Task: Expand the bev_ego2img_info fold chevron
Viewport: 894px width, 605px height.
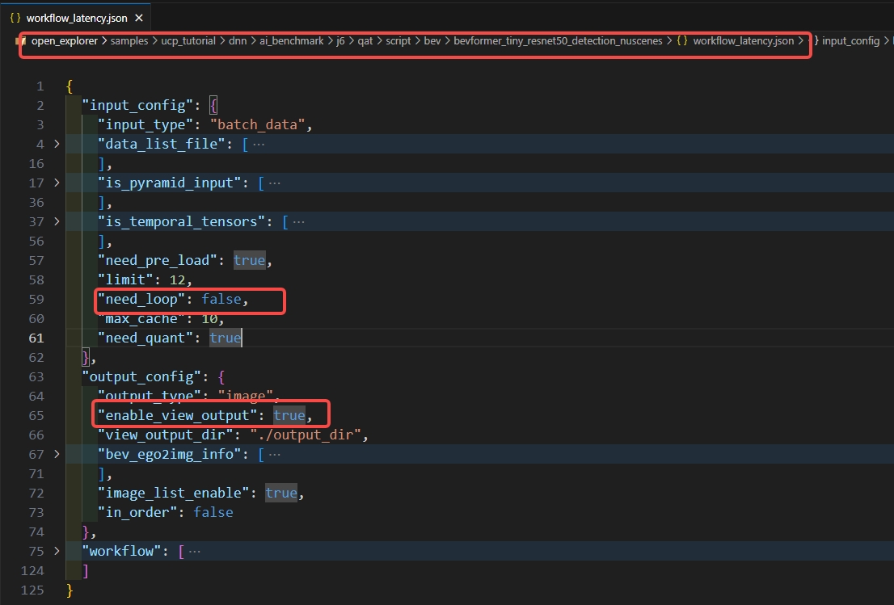Action: click(56, 454)
